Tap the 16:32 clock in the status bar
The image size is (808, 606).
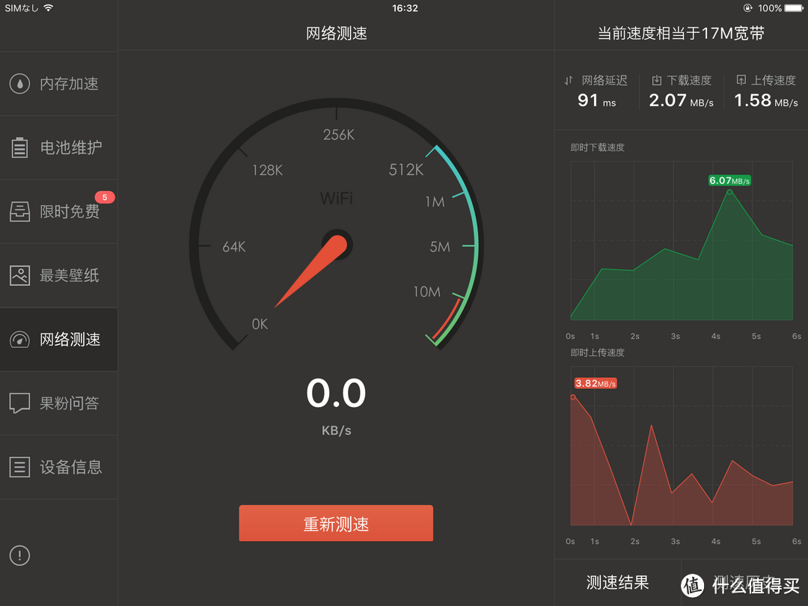click(405, 7)
